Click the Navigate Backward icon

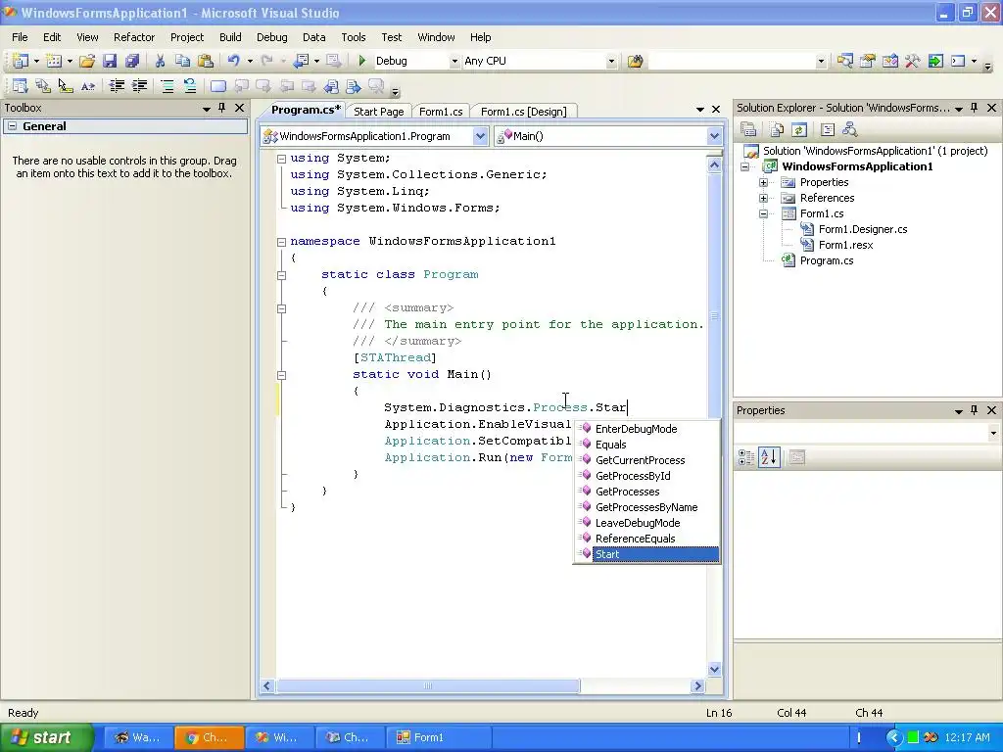click(x=301, y=61)
